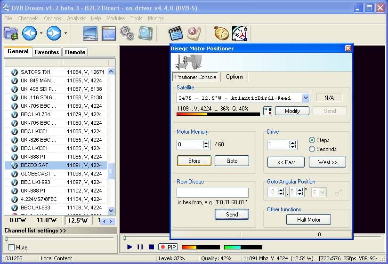Click the clapperboard recording icon
The image size is (388, 264).
(x=176, y=33)
